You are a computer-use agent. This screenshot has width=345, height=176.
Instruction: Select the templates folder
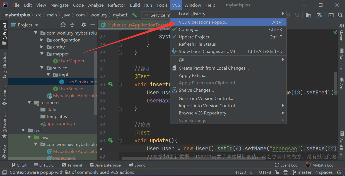(57, 116)
